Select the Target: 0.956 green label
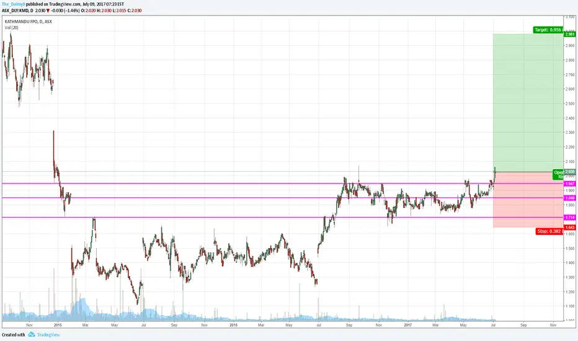 (x=548, y=30)
